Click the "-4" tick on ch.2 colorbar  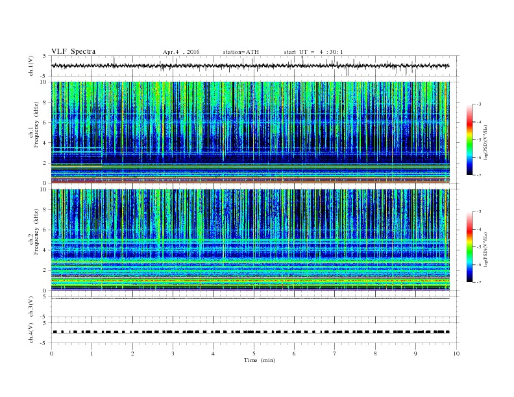[x=478, y=229]
